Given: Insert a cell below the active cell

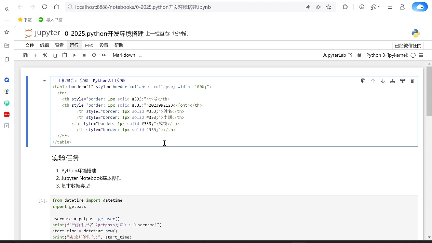Looking at the screenshot, I should click(402, 81).
